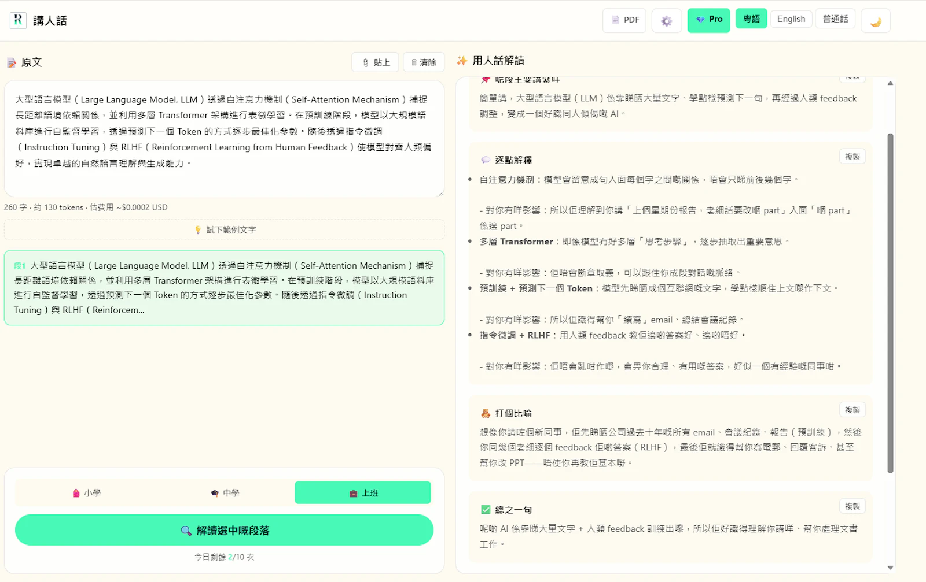The height and width of the screenshot is (582, 926).
Task: Click inside the 原文 text area
Action: tap(224, 139)
